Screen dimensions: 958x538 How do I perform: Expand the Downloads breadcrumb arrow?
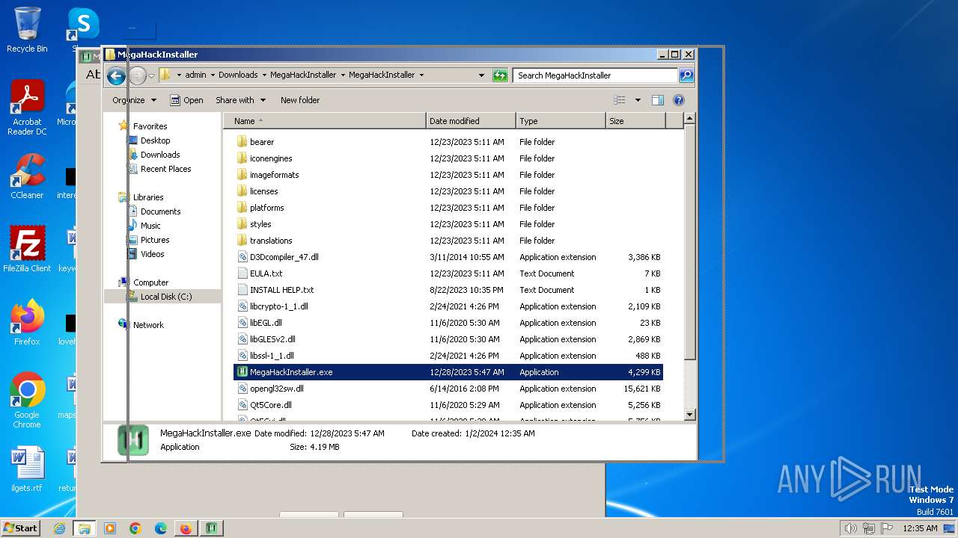(x=264, y=75)
